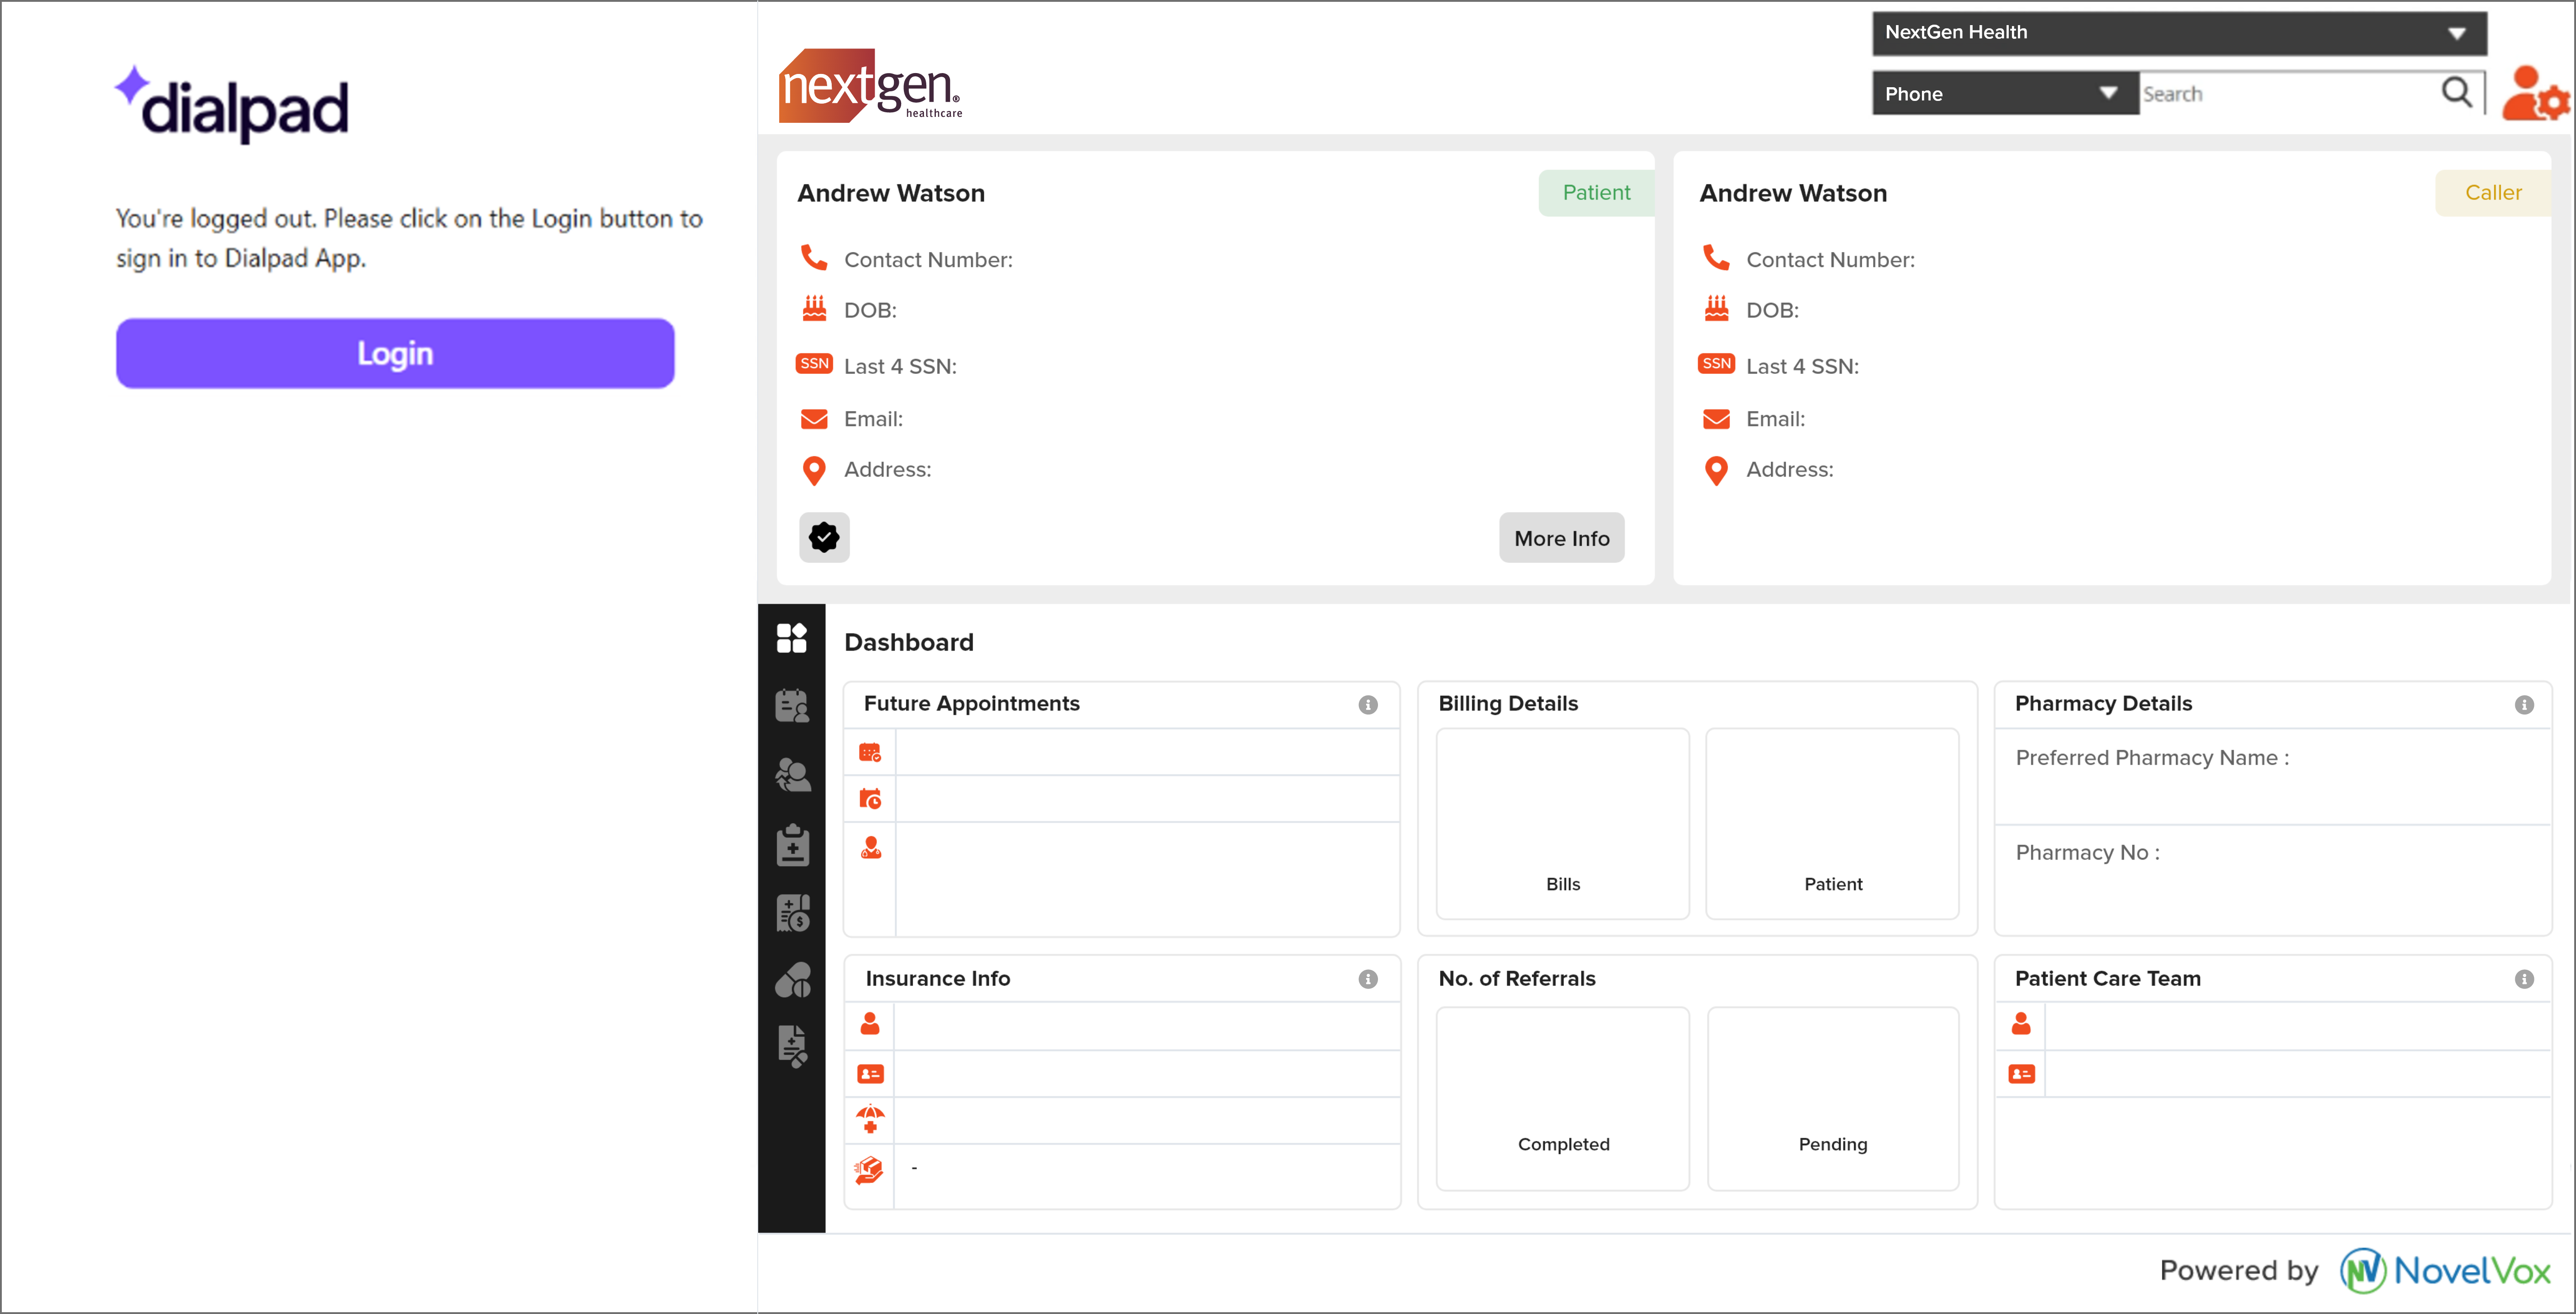Click the Caller label on right panel
This screenshot has width=2576, height=1314.
pyautogui.click(x=2493, y=192)
